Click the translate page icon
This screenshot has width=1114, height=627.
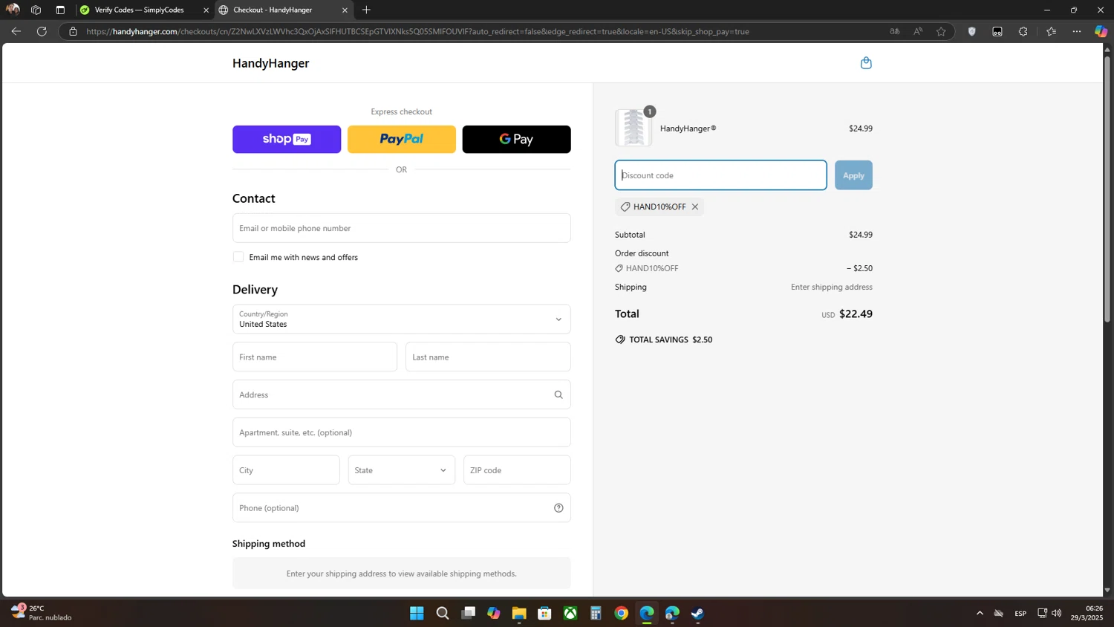(x=894, y=31)
